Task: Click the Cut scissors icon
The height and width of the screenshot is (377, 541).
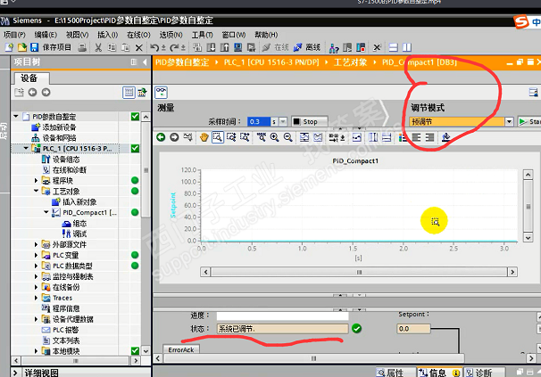Action: pyautogui.click(x=98, y=47)
